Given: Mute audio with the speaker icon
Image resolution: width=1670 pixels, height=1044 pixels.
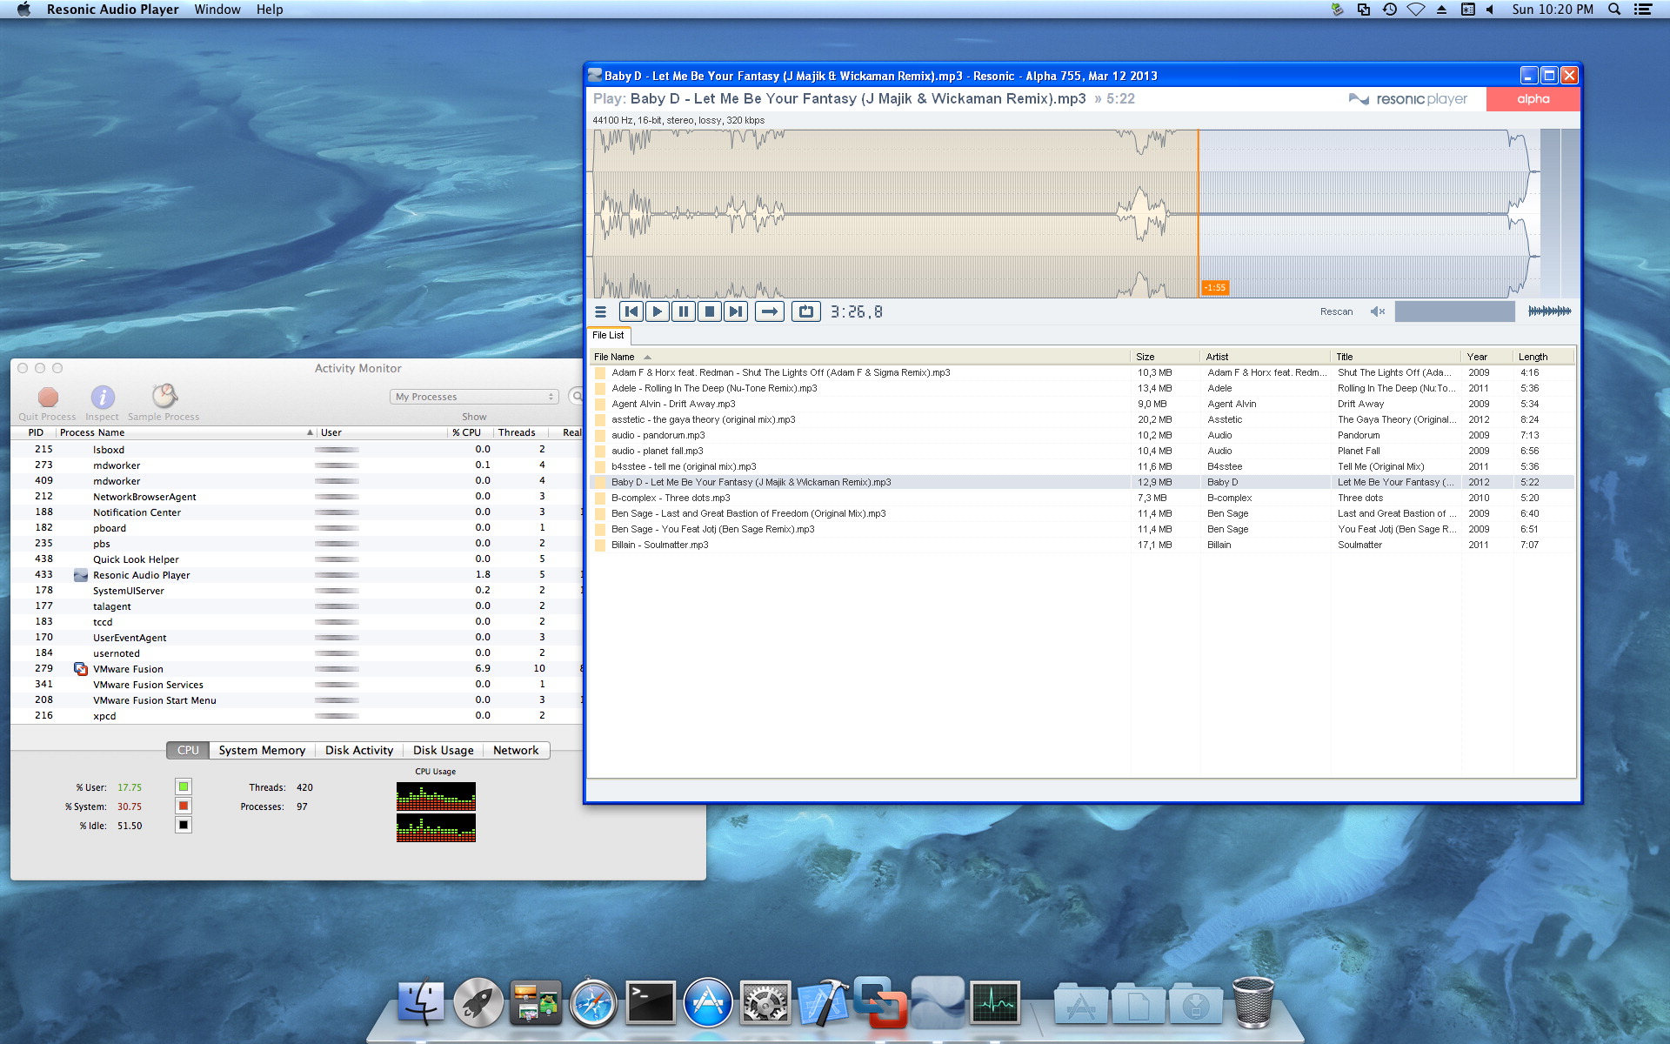Looking at the screenshot, I should click(1377, 311).
